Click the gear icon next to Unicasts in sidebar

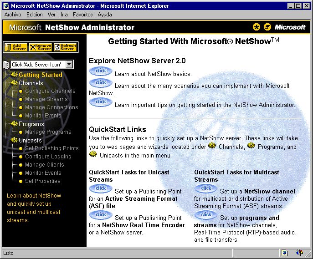click(x=14, y=140)
